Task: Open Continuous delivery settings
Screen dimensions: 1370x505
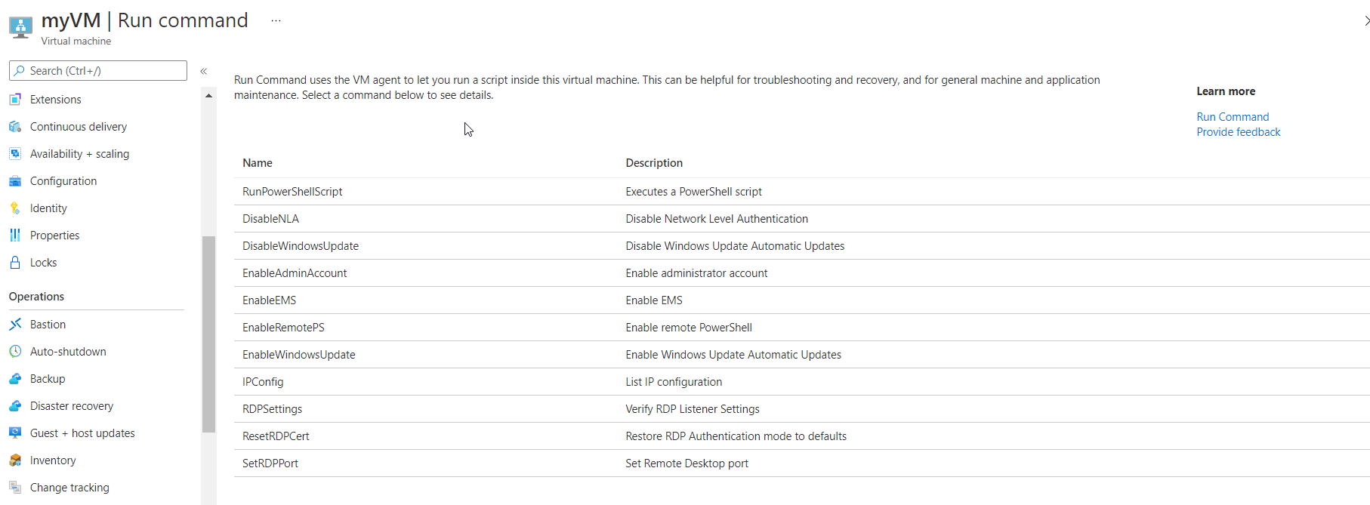Action: 79,126
